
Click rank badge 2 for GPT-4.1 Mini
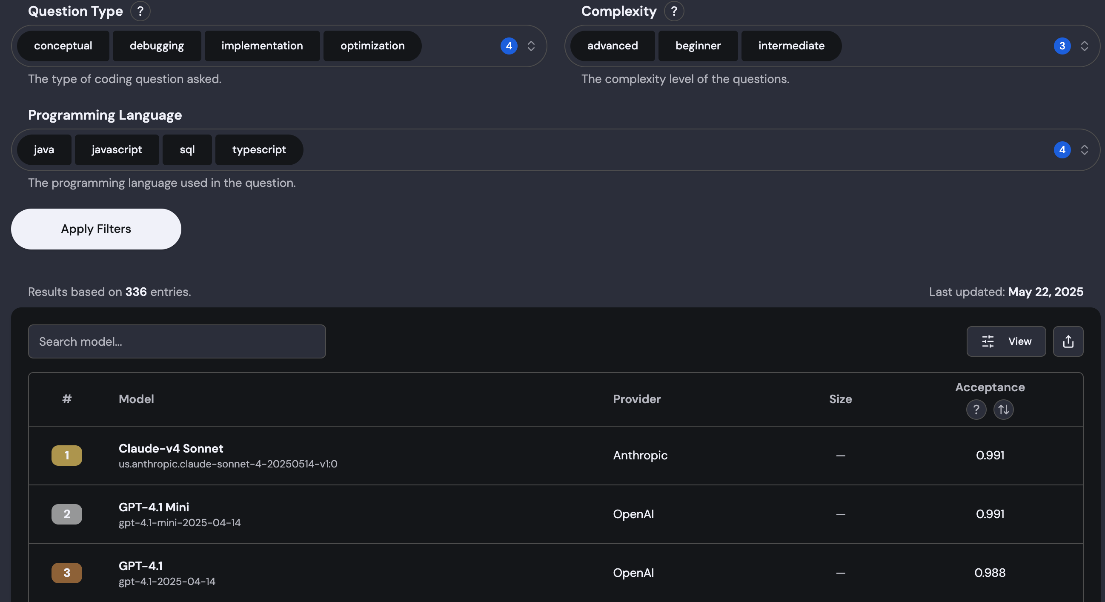coord(67,514)
